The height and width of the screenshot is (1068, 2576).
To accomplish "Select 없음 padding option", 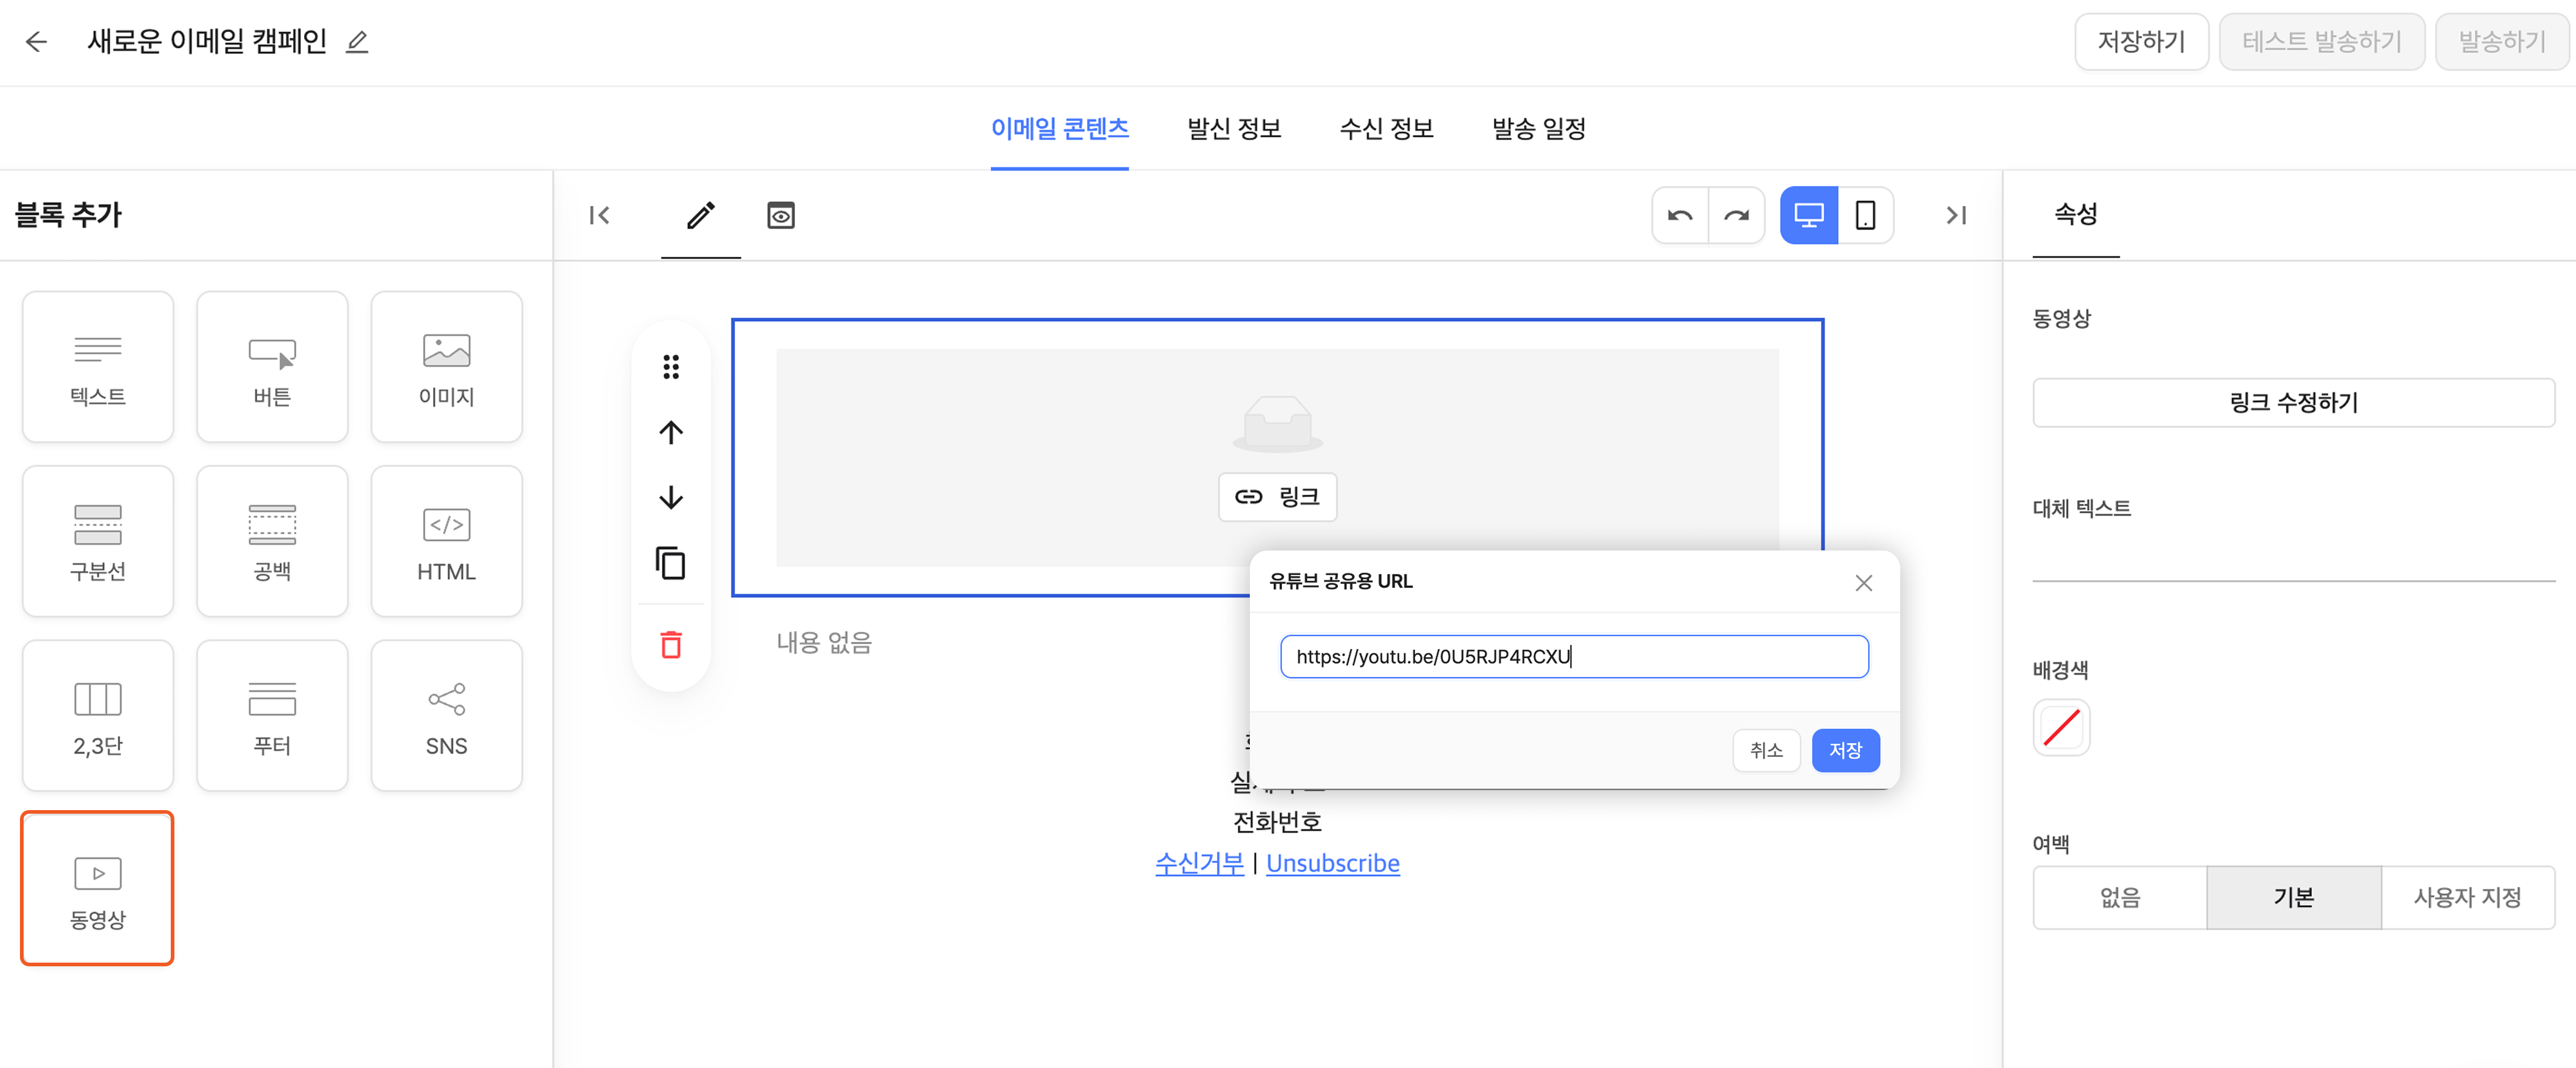I will tap(2120, 897).
